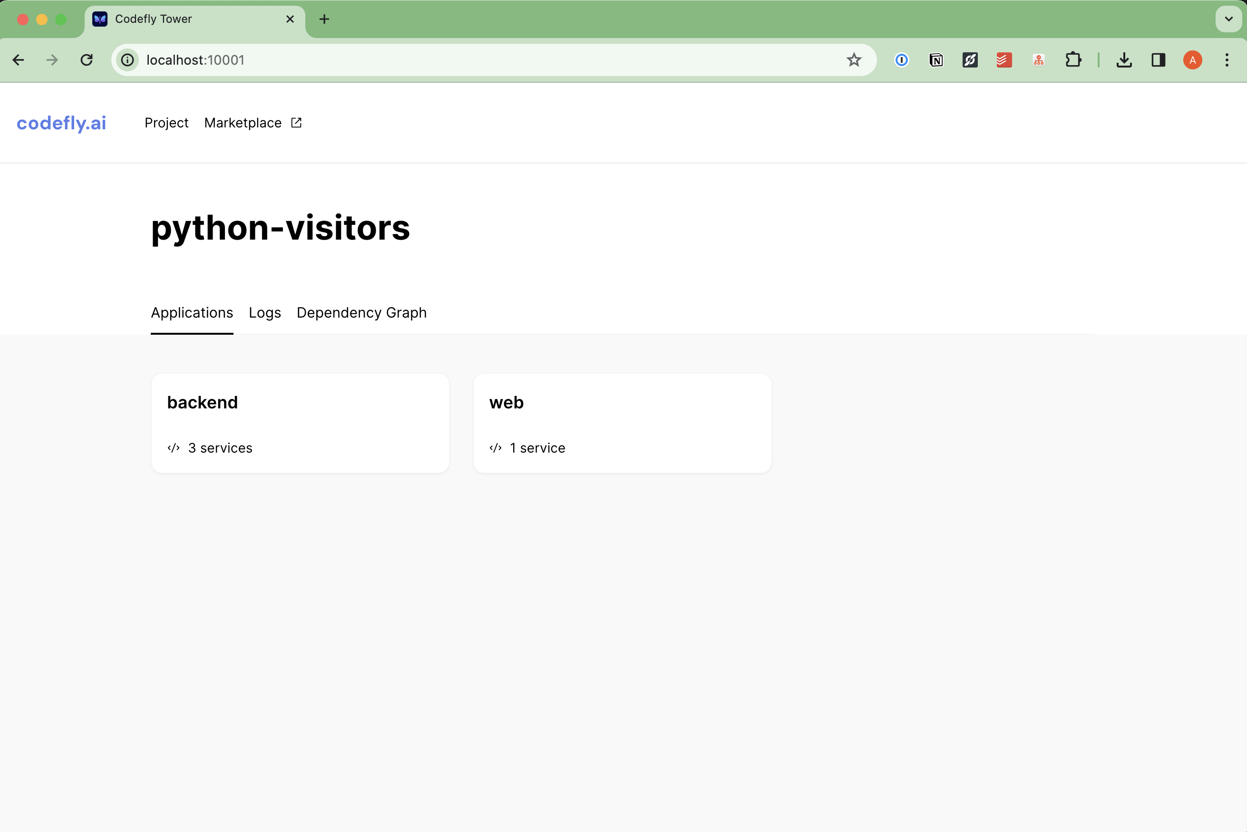Click the code icon on web card
Image resolution: width=1247 pixels, height=832 pixels.
pyautogui.click(x=496, y=448)
